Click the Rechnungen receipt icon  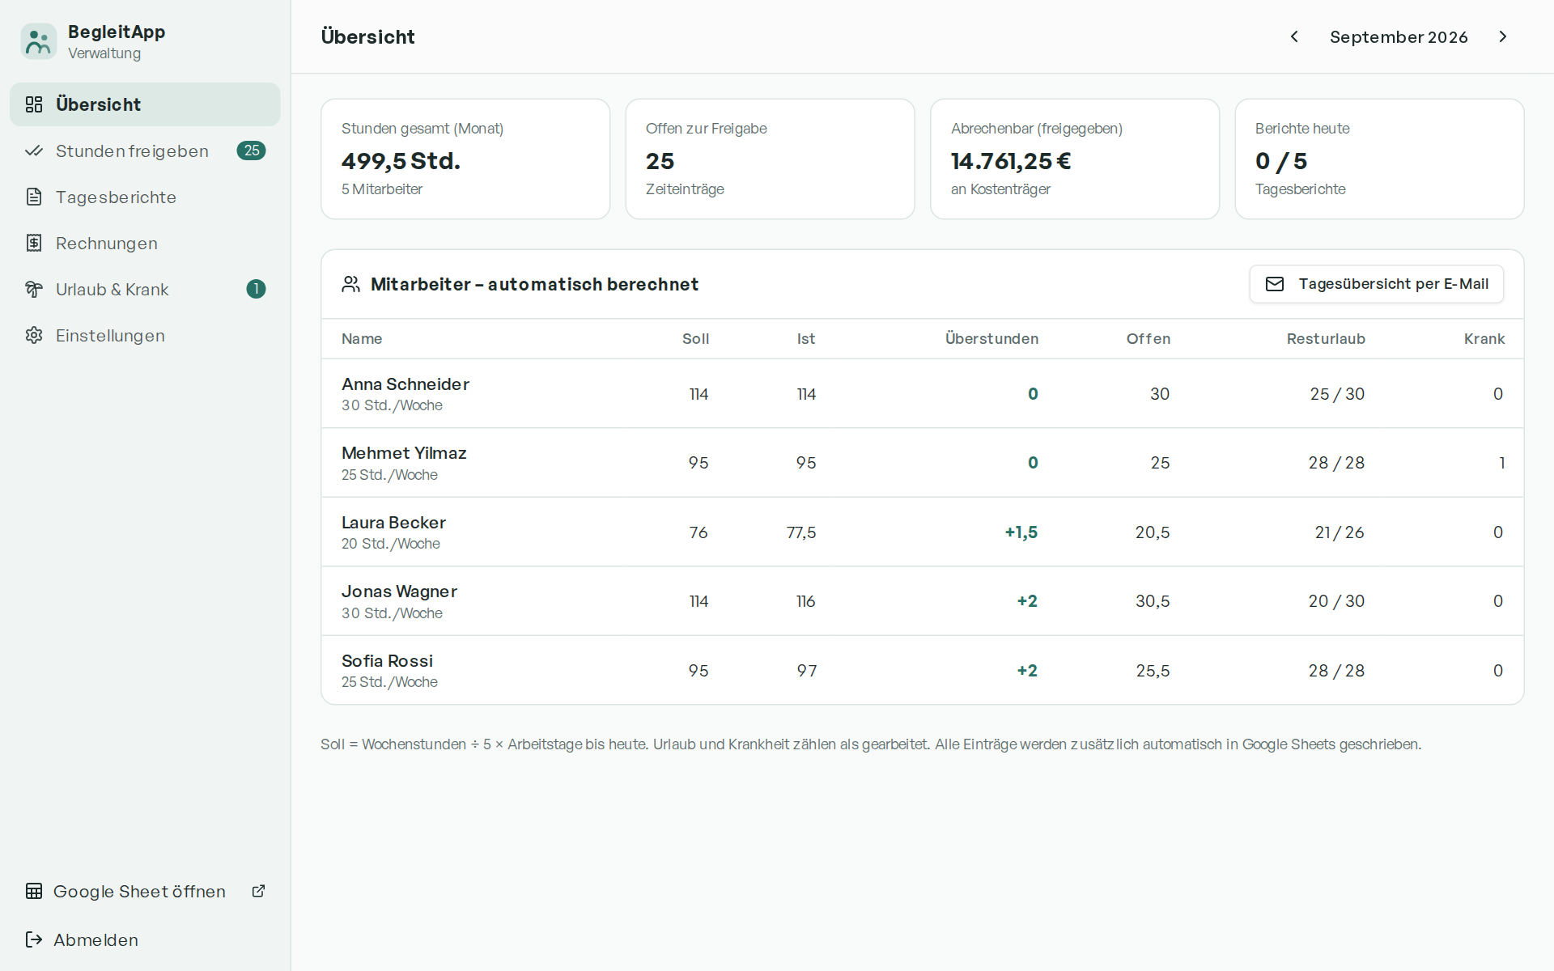[34, 243]
